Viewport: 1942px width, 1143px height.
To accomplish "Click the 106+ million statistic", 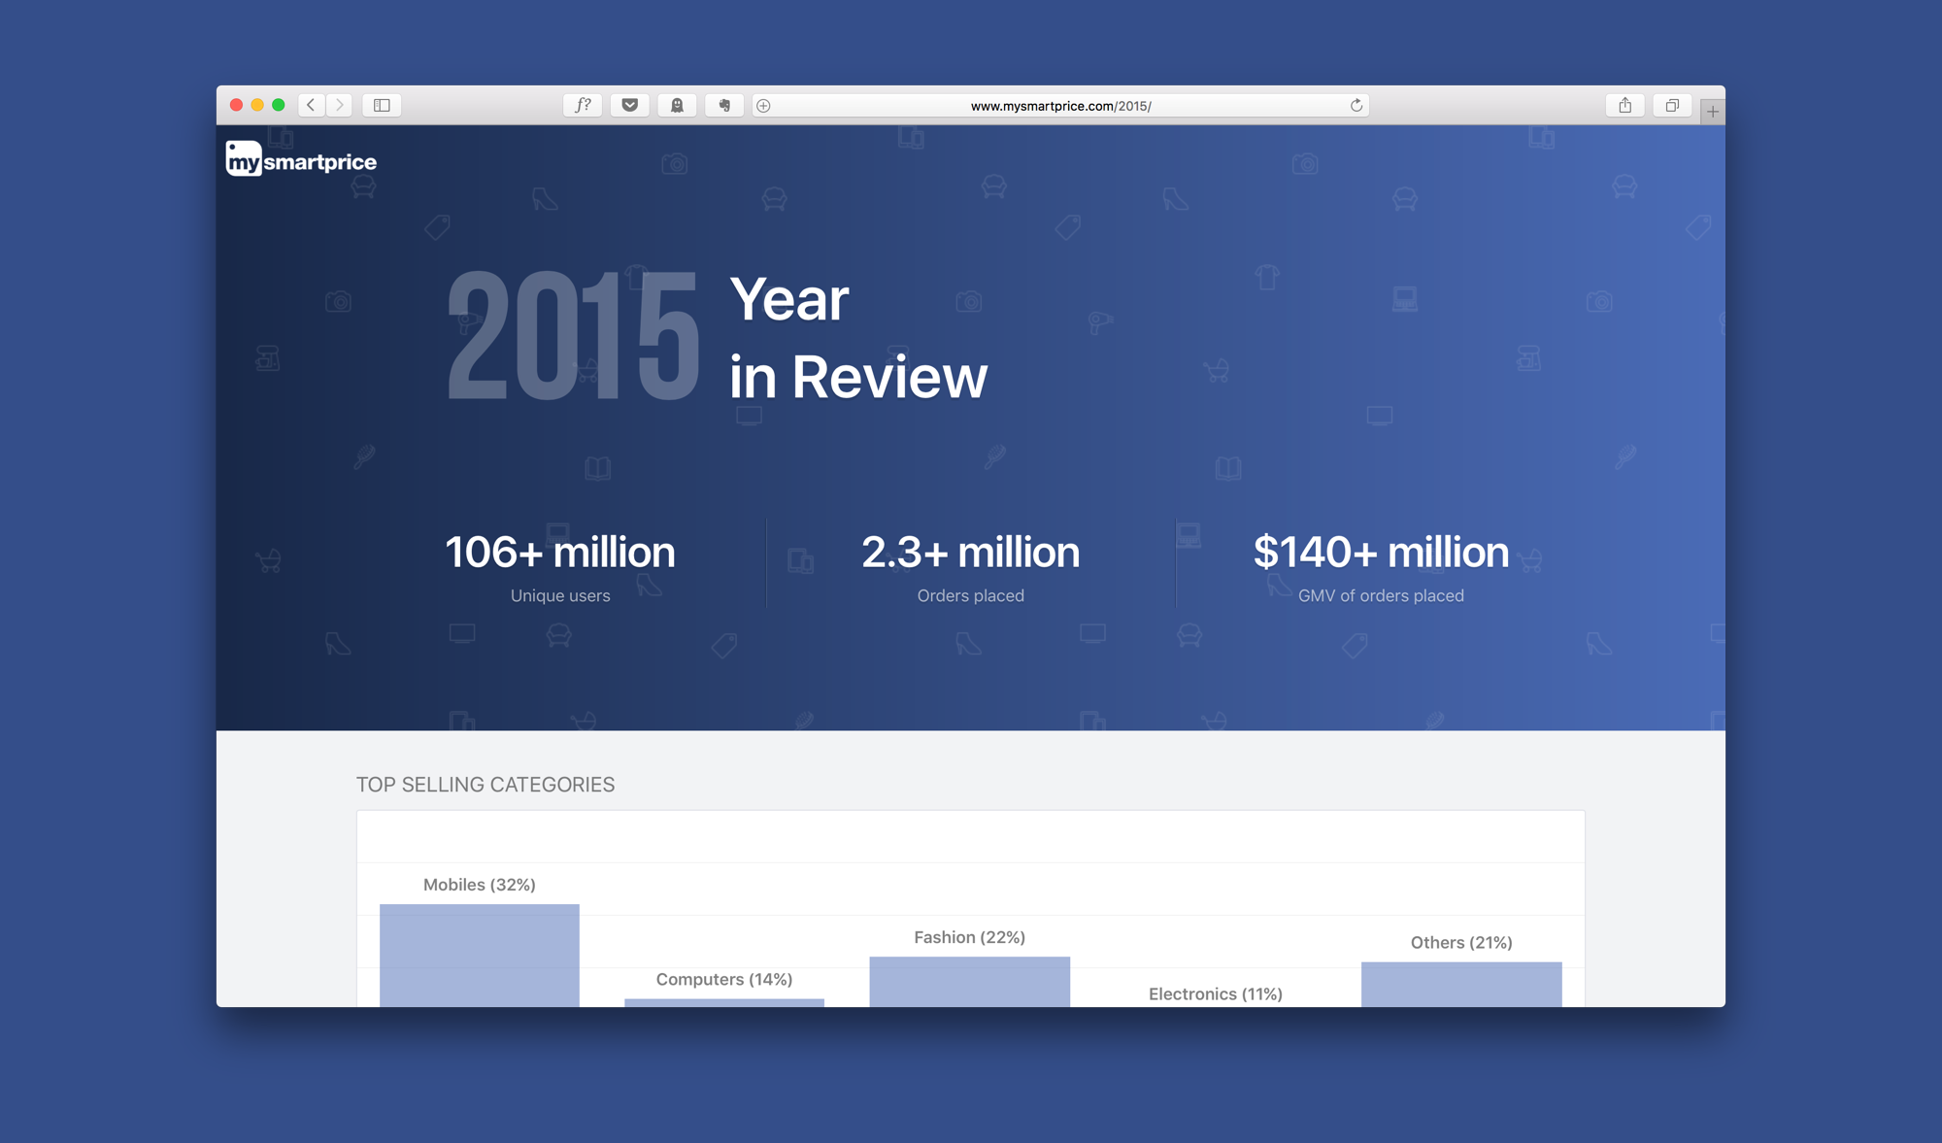I will pos(560,553).
